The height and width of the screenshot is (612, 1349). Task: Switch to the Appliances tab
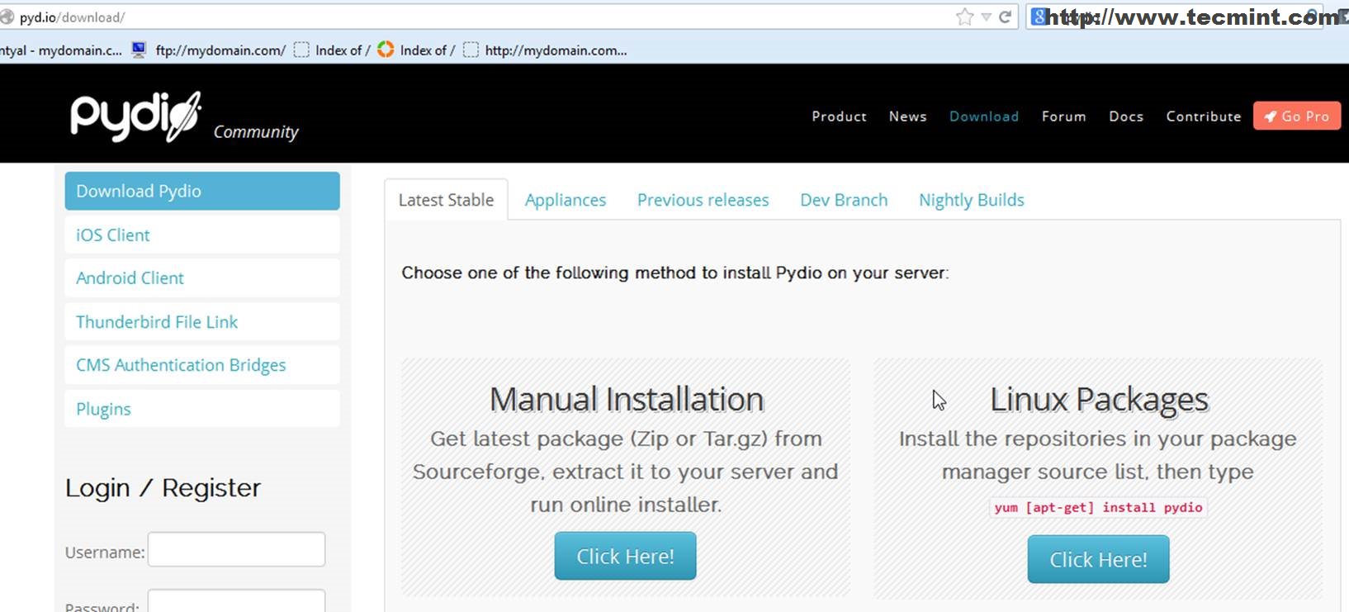(x=565, y=200)
